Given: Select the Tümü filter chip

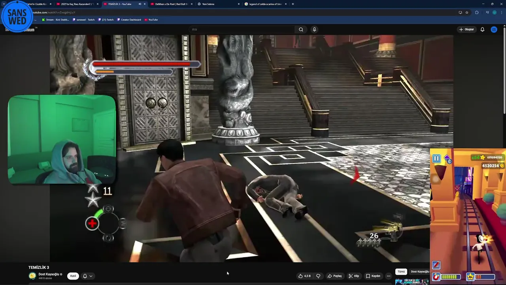Looking at the screenshot, I should pyautogui.click(x=401, y=272).
